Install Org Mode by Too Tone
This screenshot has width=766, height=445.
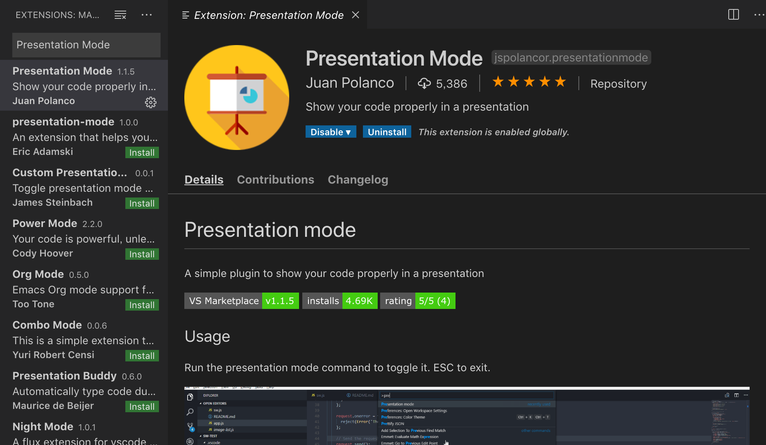142,305
